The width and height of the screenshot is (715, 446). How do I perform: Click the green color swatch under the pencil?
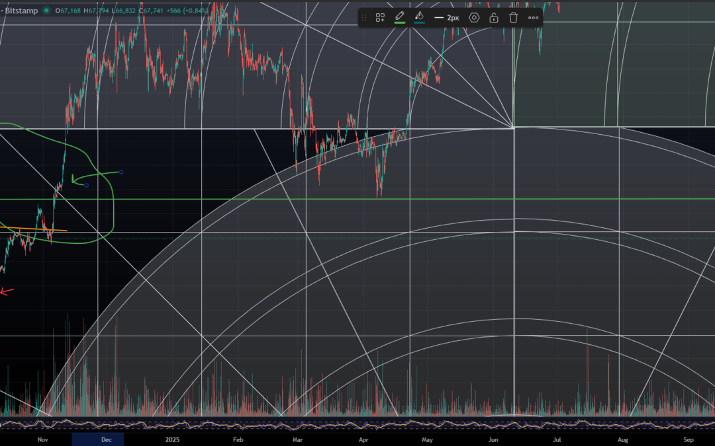click(399, 23)
